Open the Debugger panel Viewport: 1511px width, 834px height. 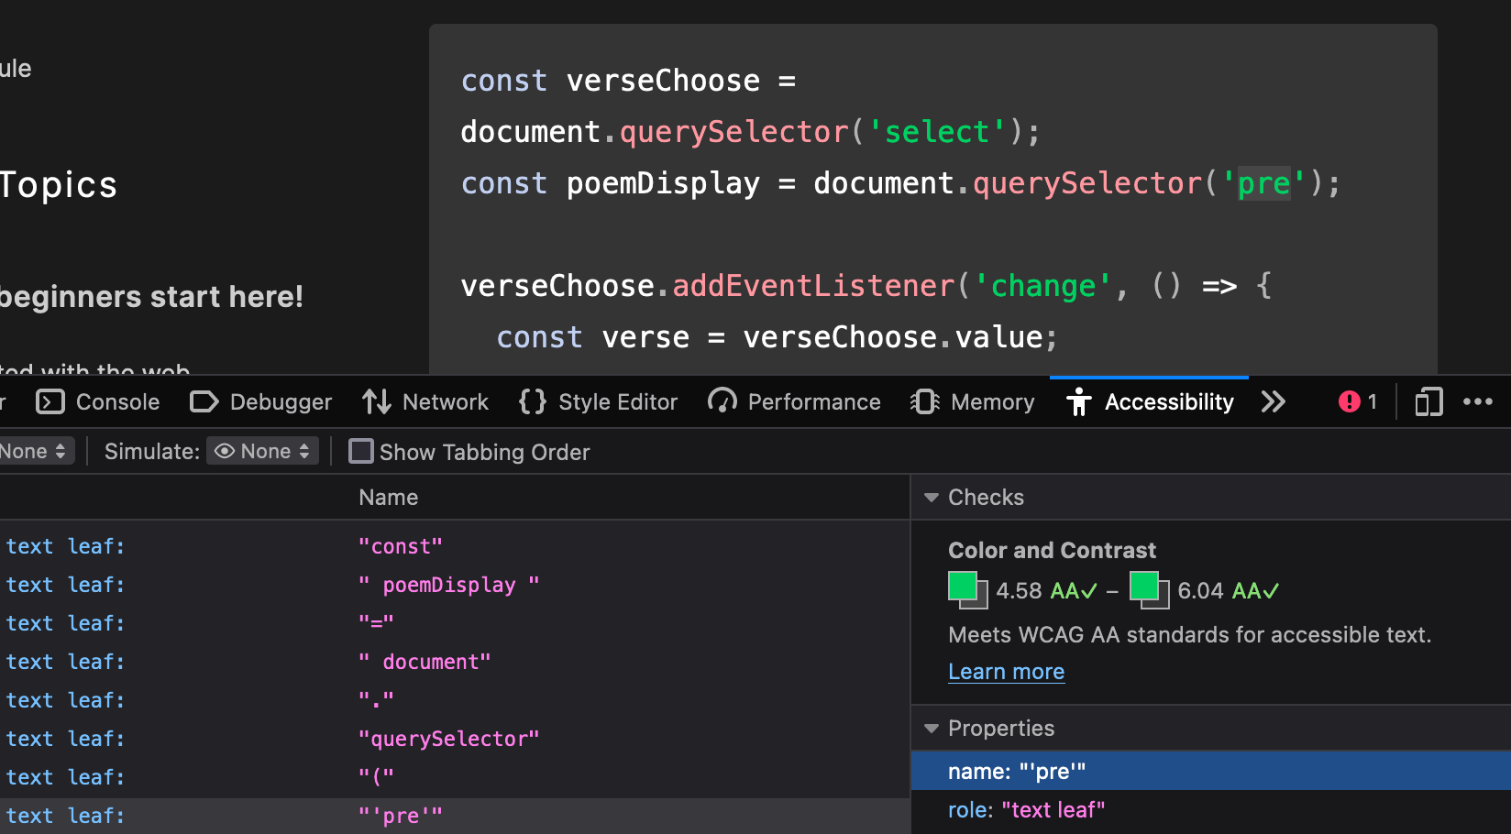pos(260,401)
